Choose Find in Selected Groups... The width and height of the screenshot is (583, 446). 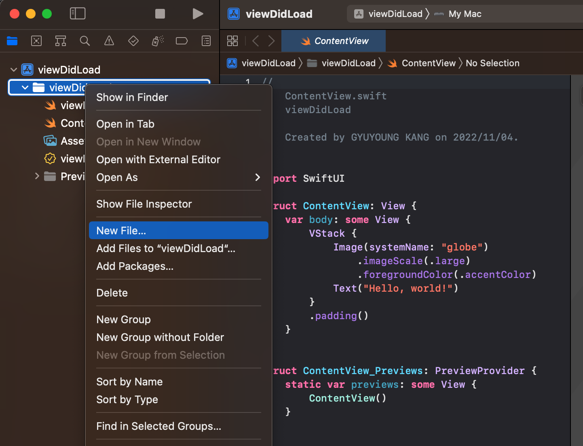179,426
